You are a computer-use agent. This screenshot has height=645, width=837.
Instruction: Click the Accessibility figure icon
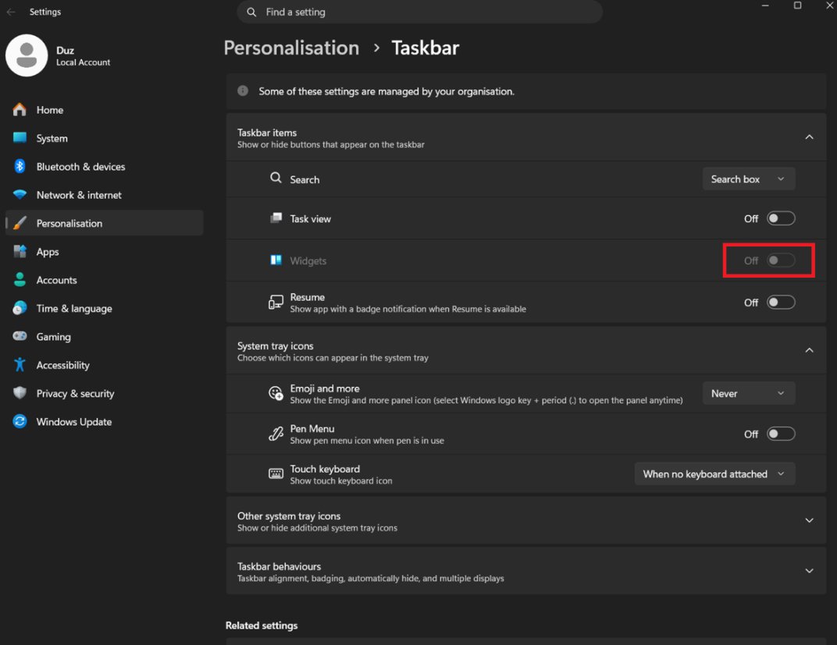tap(20, 364)
